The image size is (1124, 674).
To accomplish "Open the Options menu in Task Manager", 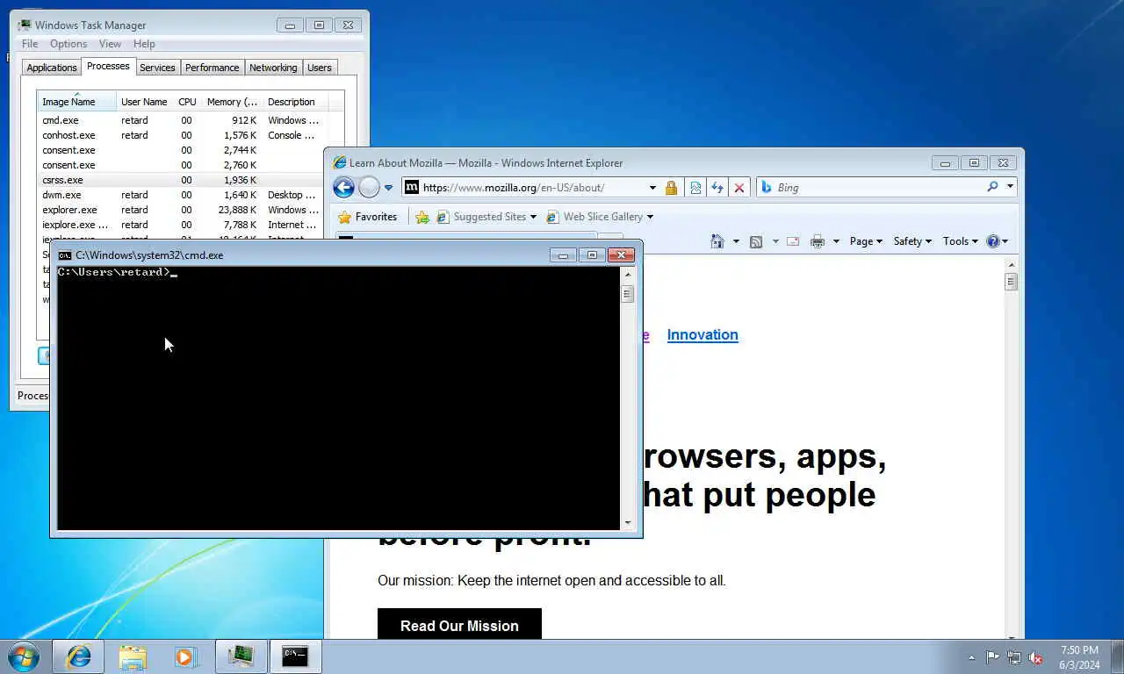I will 68,44.
